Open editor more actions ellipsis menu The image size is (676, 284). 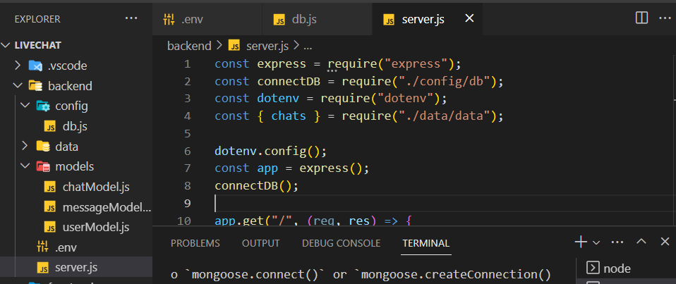point(663,18)
